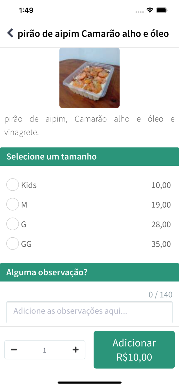
Task: Tap the pirão de aipim title
Action: [93, 33]
